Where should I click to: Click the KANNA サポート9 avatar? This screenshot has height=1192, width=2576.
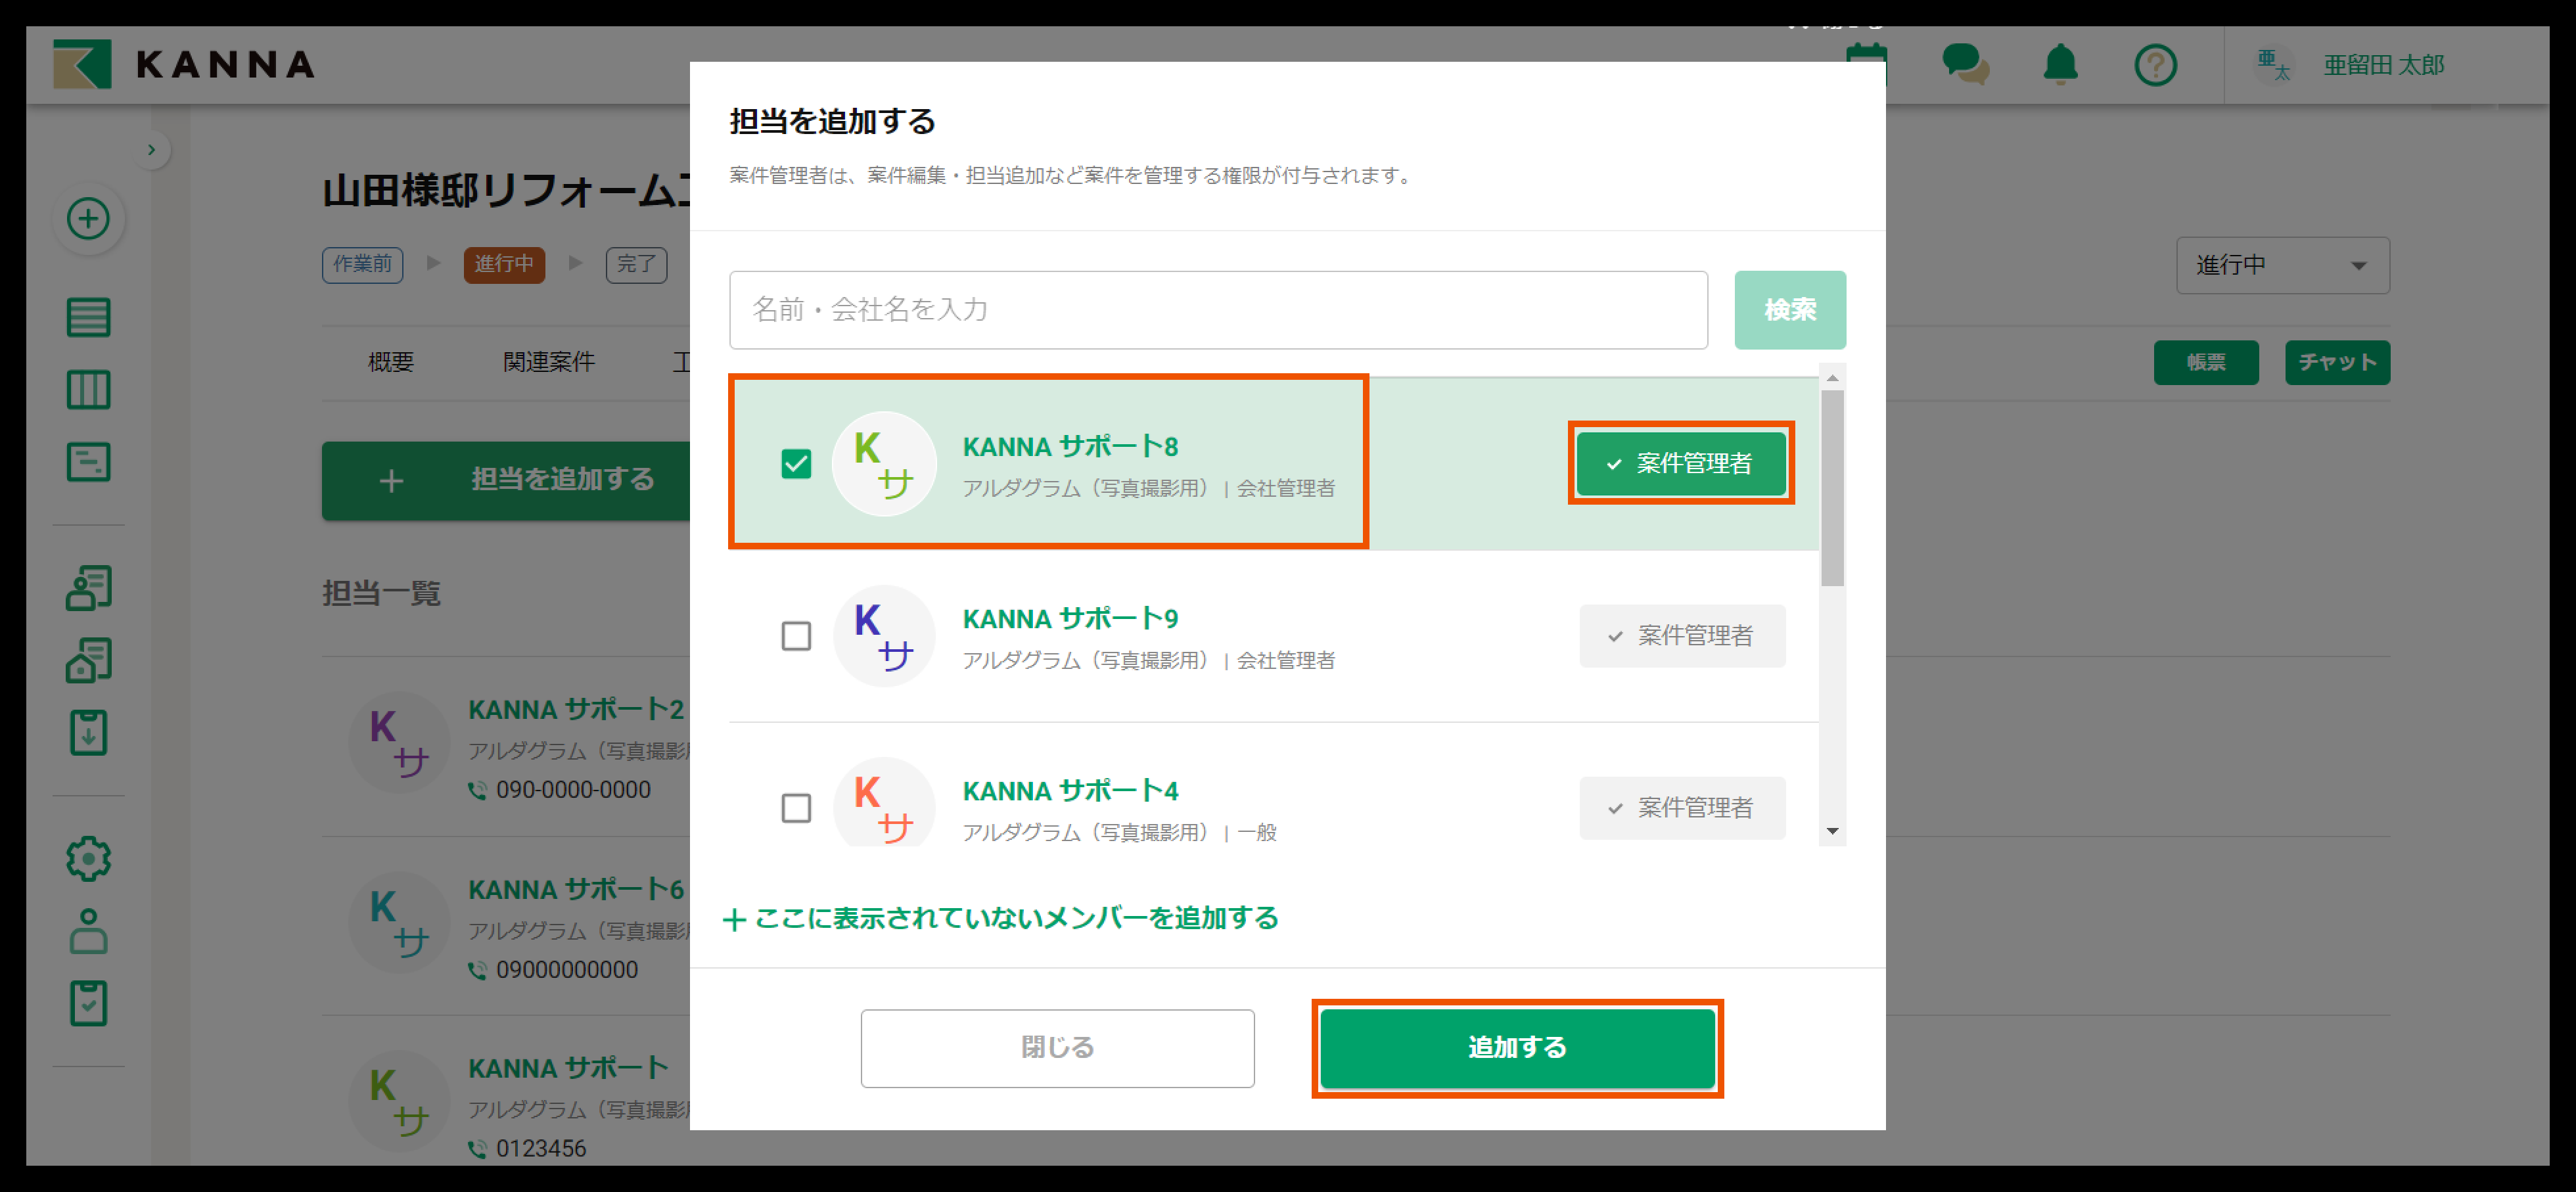coord(884,635)
